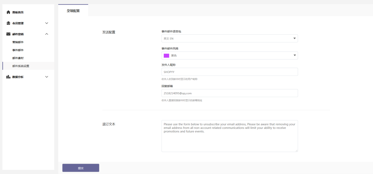373x174 pixels.
Task: Collapse the 邮件营销 menu chevron
Action: [x=46, y=34]
